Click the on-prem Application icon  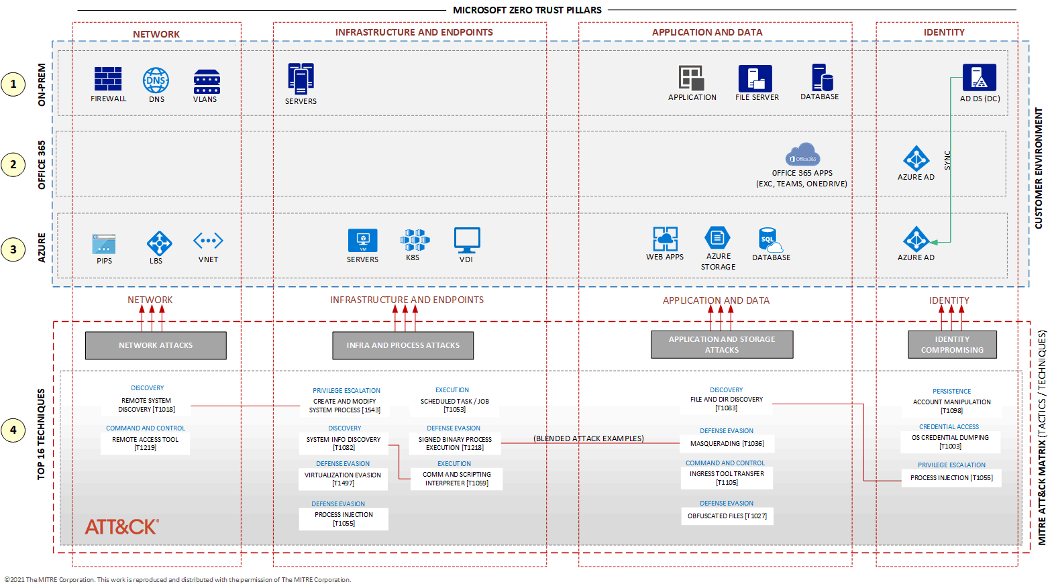pyautogui.click(x=692, y=78)
